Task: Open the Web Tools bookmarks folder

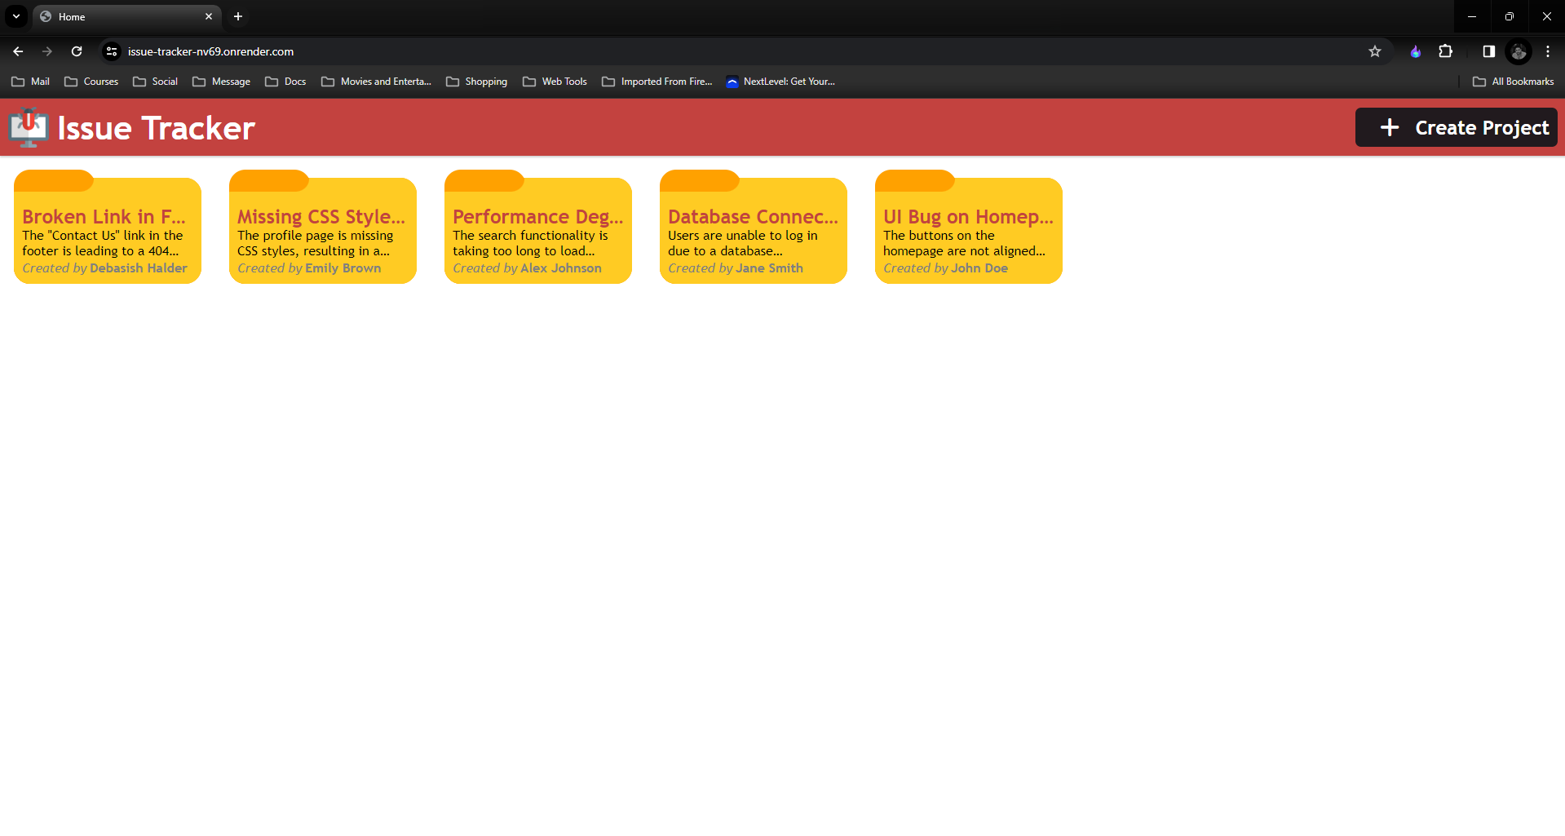Action: 555,82
